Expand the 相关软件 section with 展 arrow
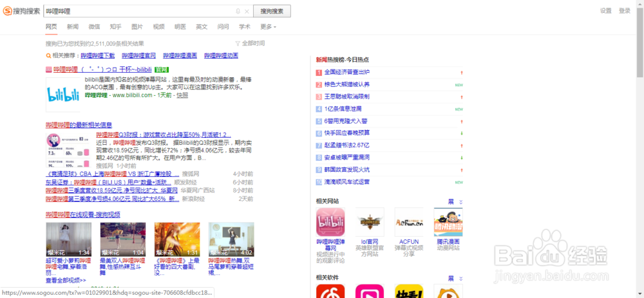Viewport: 644px width, 298px height. [x=455, y=278]
